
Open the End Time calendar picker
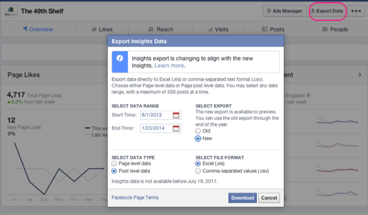176,128
